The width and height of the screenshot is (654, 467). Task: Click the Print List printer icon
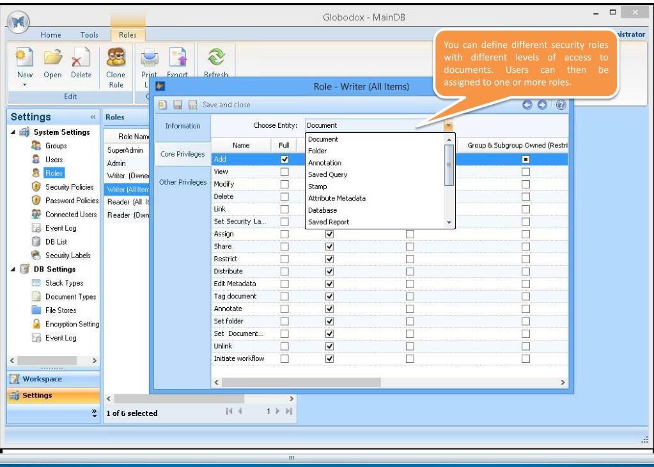[x=150, y=57]
